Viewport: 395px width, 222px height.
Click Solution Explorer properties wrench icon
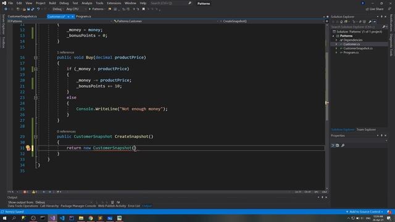(370, 22)
